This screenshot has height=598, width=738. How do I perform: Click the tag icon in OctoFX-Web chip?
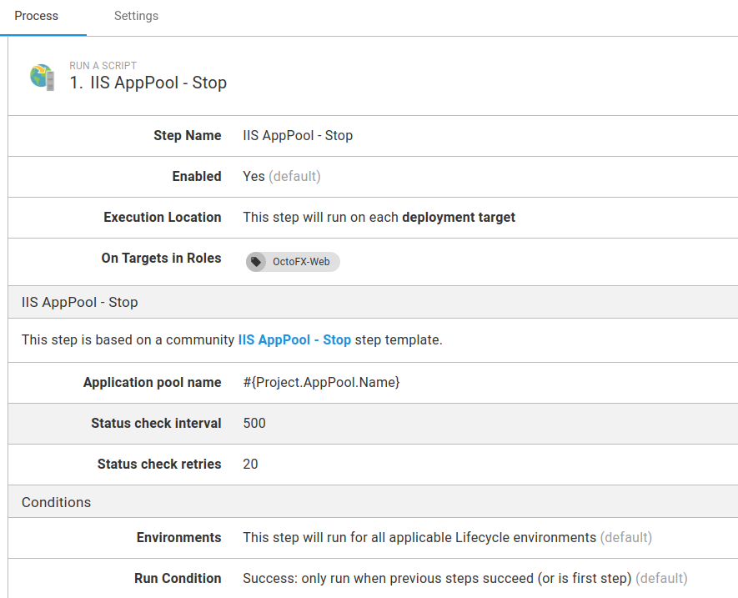coord(256,262)
